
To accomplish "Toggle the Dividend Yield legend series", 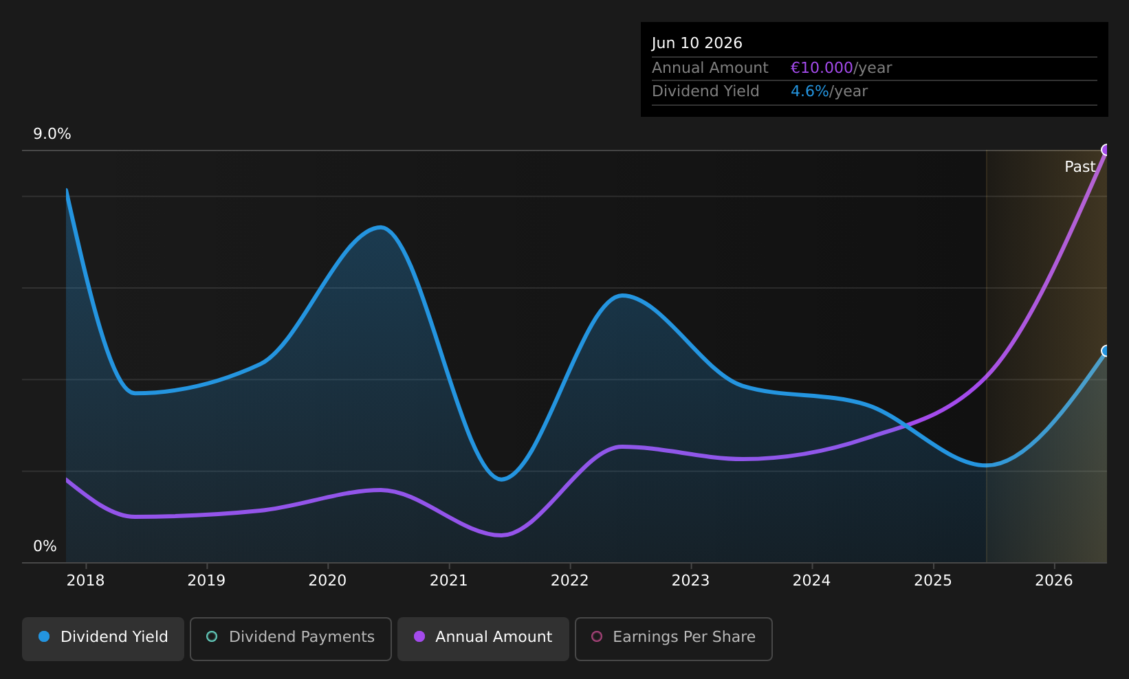I will point(103,638).
